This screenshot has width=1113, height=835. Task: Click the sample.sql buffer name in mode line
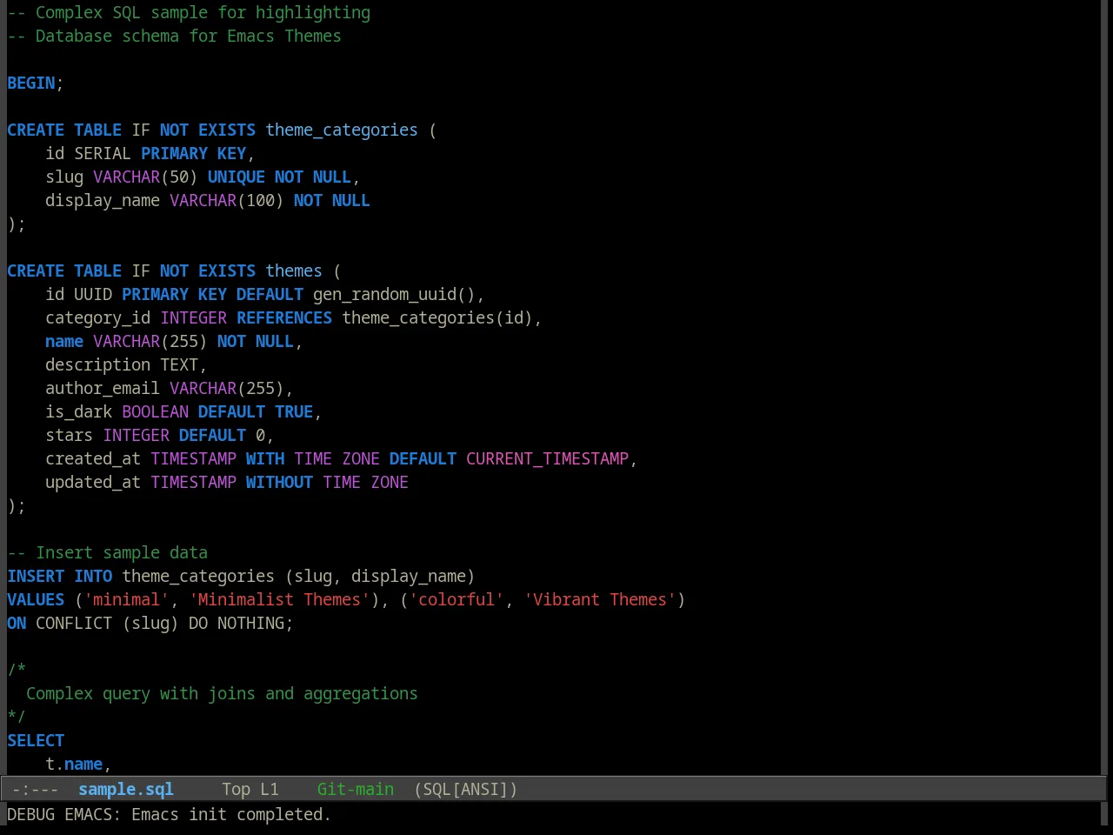tap(126, 789)
